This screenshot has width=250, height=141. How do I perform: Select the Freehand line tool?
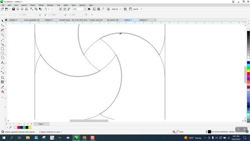tap(2, 40)
